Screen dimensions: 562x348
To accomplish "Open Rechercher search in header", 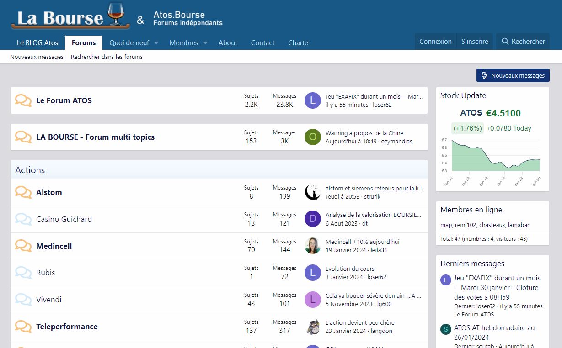I will pos(523,42).
